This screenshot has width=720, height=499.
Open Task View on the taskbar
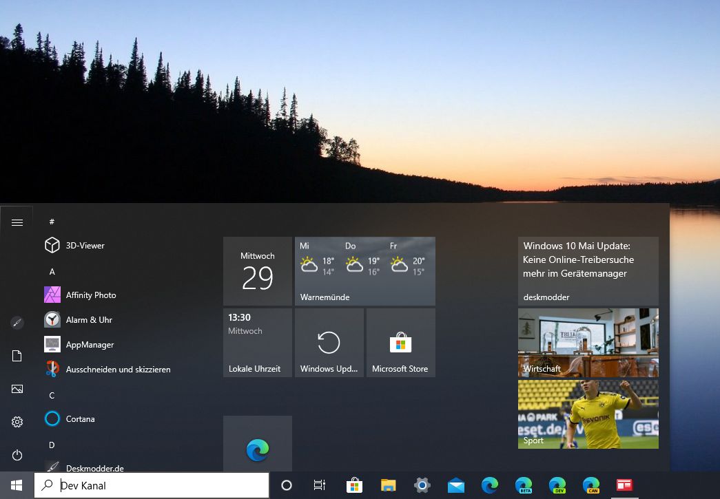pos(320,485)
